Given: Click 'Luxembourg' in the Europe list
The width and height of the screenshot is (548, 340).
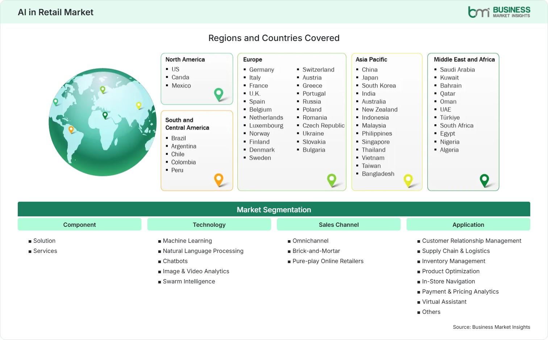Looking at the screenshot, I should click(x=266, y=126).
